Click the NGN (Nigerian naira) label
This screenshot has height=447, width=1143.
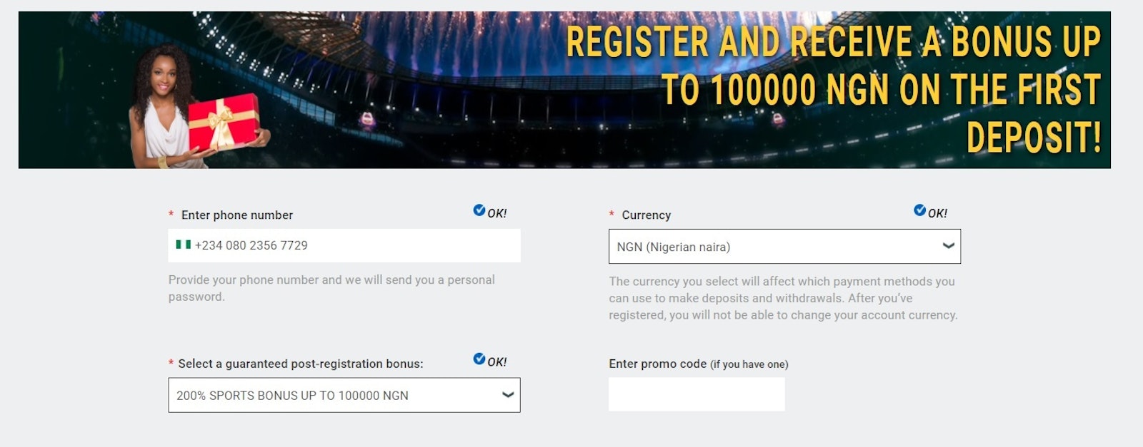coord(672,247)
